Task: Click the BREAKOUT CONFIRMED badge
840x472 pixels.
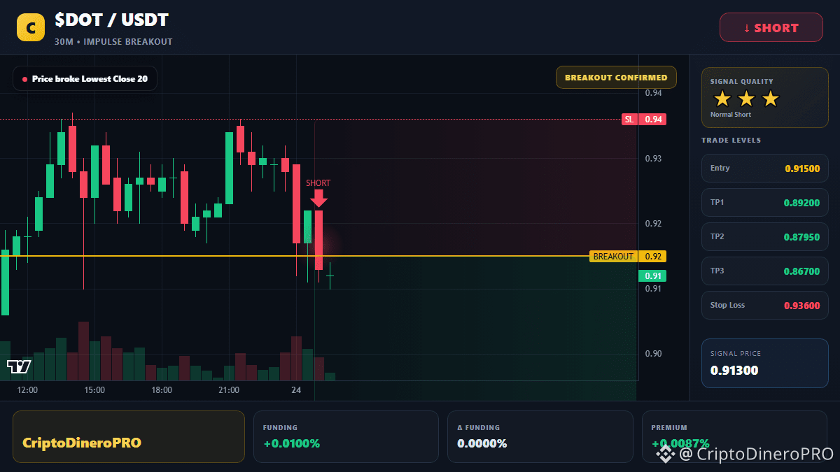Action: [x=616, y=78]
